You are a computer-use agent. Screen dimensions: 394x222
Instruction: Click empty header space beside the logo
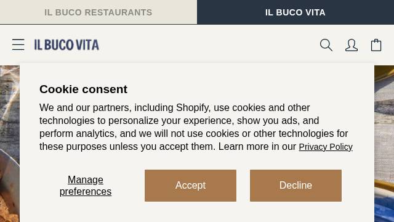pos(209,45)
